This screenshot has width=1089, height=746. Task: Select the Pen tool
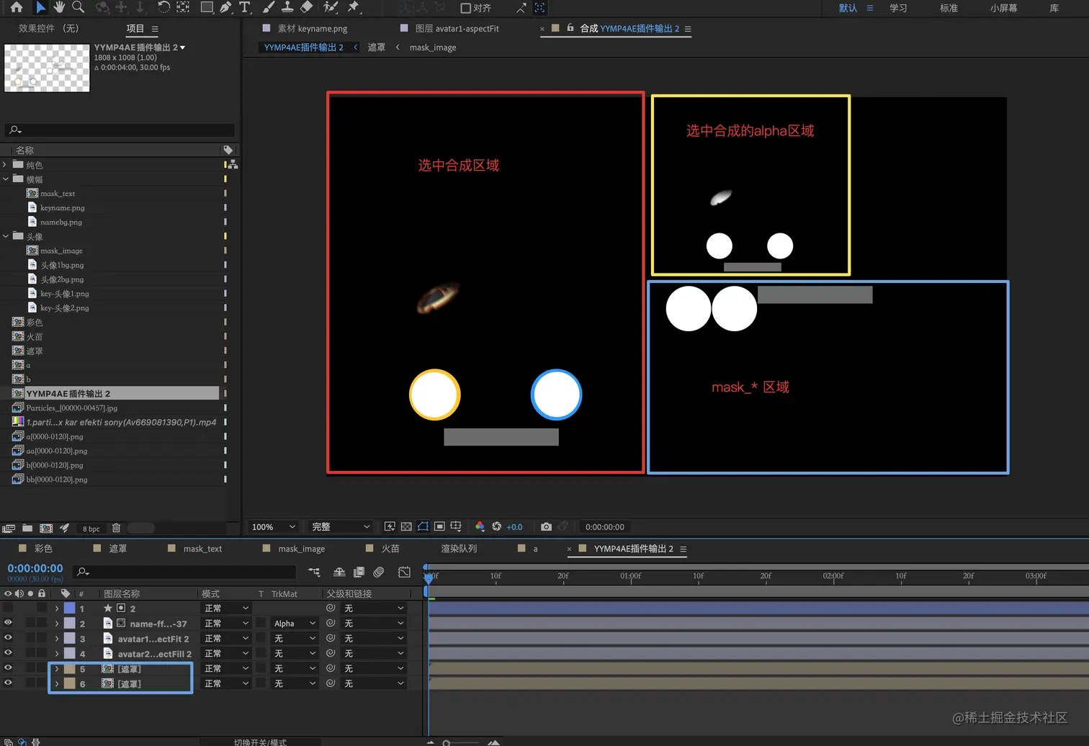pos(225,7)
